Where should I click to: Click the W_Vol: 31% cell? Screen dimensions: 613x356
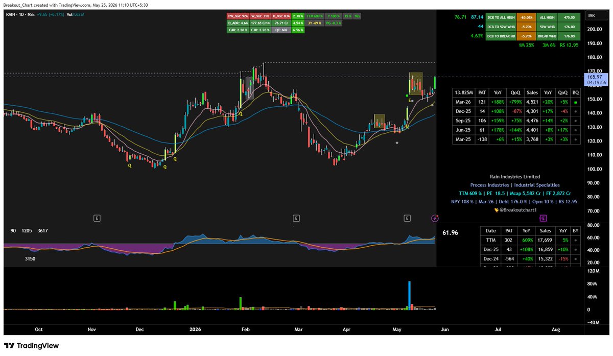(x=260, y=16)
